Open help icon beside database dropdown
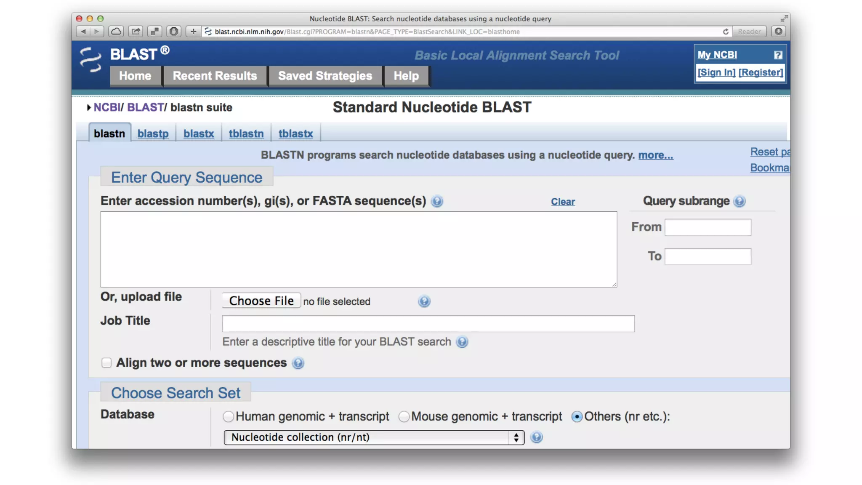 [x=536, y=437]
